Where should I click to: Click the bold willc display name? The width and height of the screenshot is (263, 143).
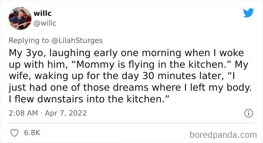(42, 13)
